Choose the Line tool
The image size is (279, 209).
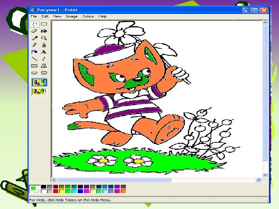pos(34,59)
